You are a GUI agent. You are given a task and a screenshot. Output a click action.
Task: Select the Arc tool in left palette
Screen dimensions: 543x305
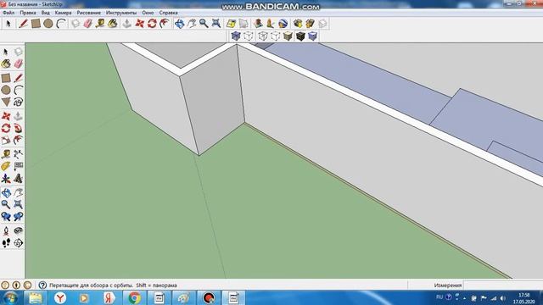point(19,90)
